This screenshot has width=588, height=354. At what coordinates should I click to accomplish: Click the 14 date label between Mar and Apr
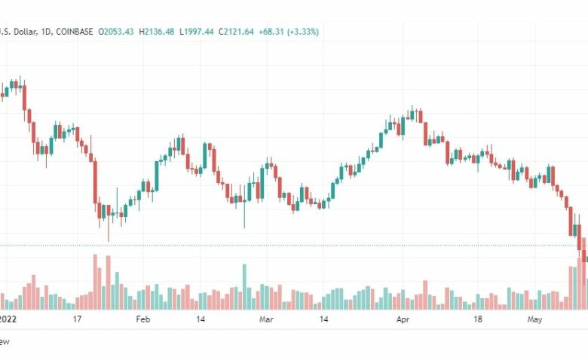(x=324, y=319)
